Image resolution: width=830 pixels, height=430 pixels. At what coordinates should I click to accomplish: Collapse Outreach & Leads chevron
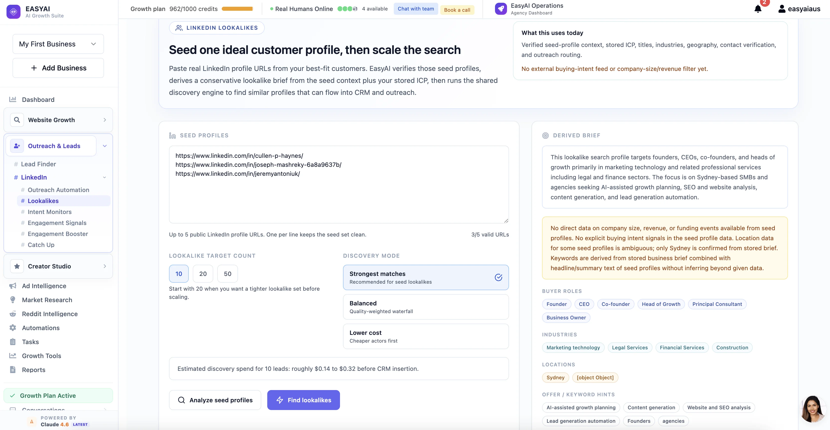(105, 146)
